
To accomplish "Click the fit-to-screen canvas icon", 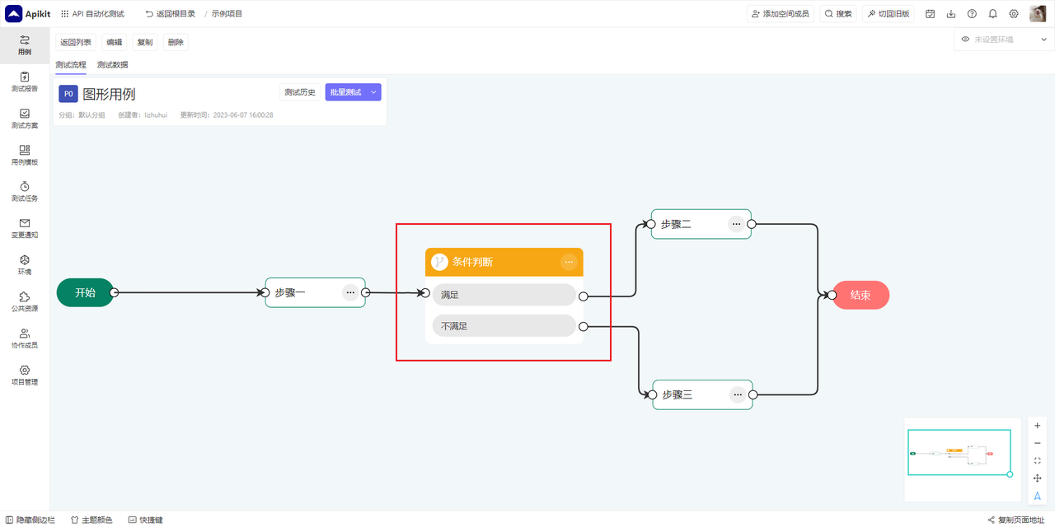I will [1038, 461].
